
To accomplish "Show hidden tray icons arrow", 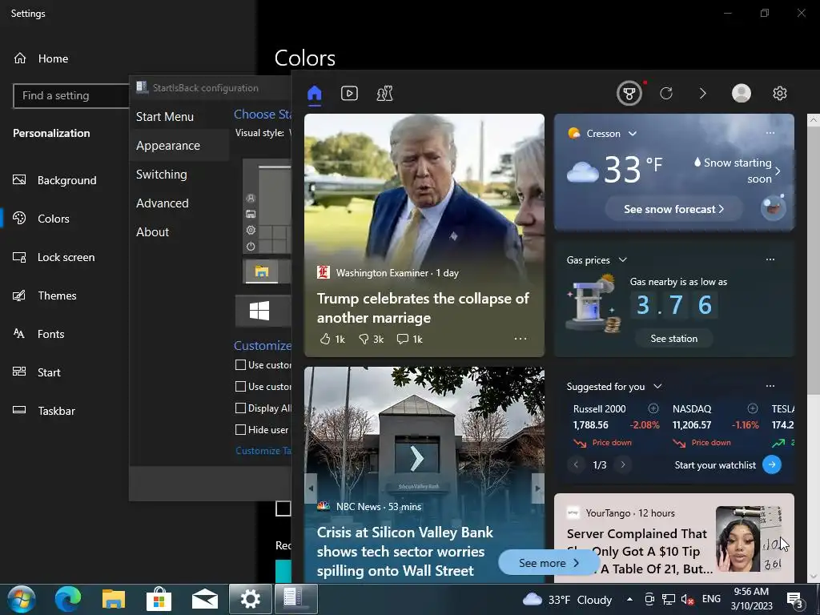I will (629, 599).
